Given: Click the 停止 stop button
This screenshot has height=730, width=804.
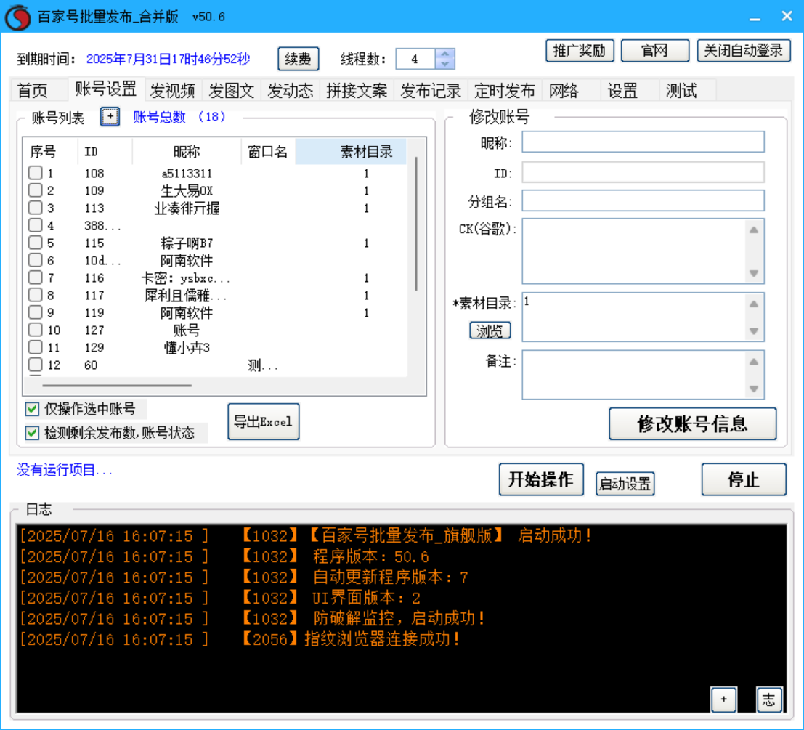Looking at the screenshot, I should point(743,479).
